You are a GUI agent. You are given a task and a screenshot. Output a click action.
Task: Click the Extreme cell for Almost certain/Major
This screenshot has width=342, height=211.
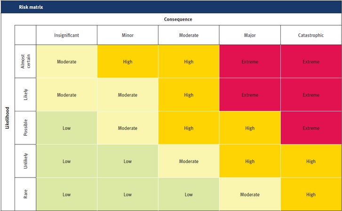pyautogui.click(x=250, y=62)
